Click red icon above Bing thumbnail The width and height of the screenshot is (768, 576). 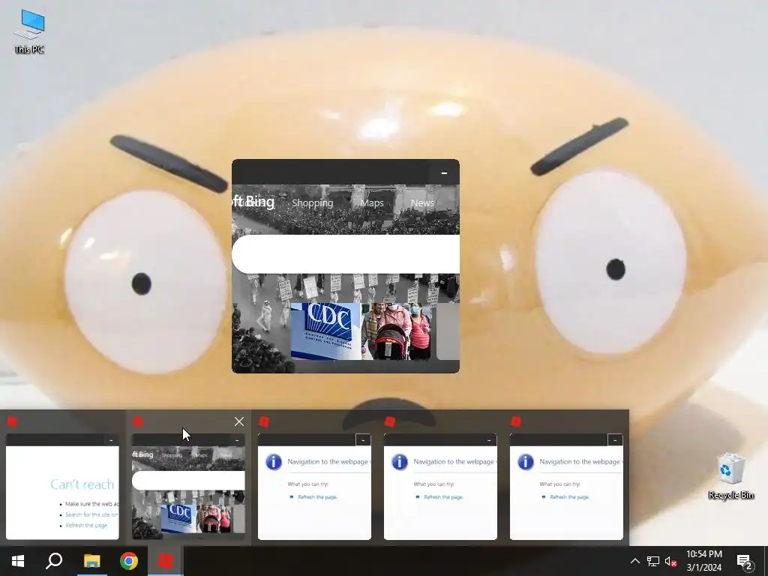tap(138, 421)
